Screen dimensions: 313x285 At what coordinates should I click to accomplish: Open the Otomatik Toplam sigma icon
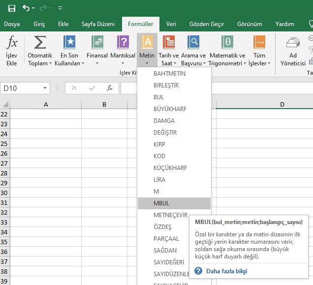click(x=40, y=43)
